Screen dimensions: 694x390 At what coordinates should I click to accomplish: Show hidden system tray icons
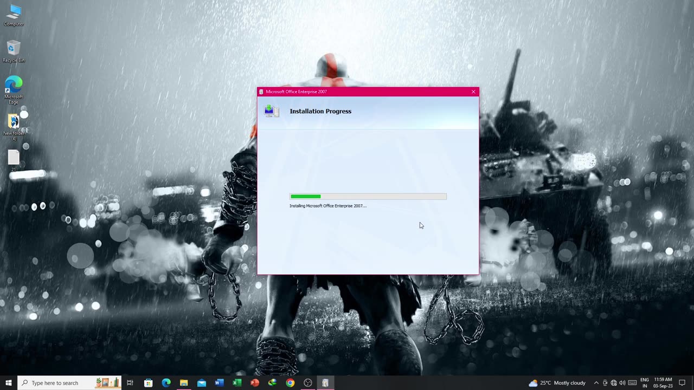[x=596, y=383]
